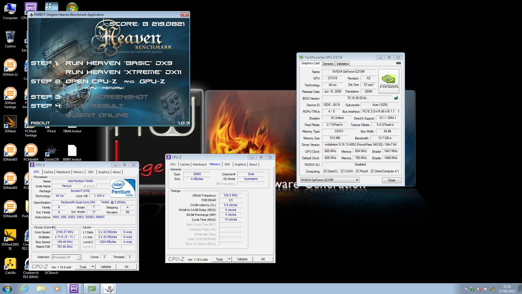Click Validate in CPU-Z Memory window
This screenshot has height=294, width=522.
point(242,259)
